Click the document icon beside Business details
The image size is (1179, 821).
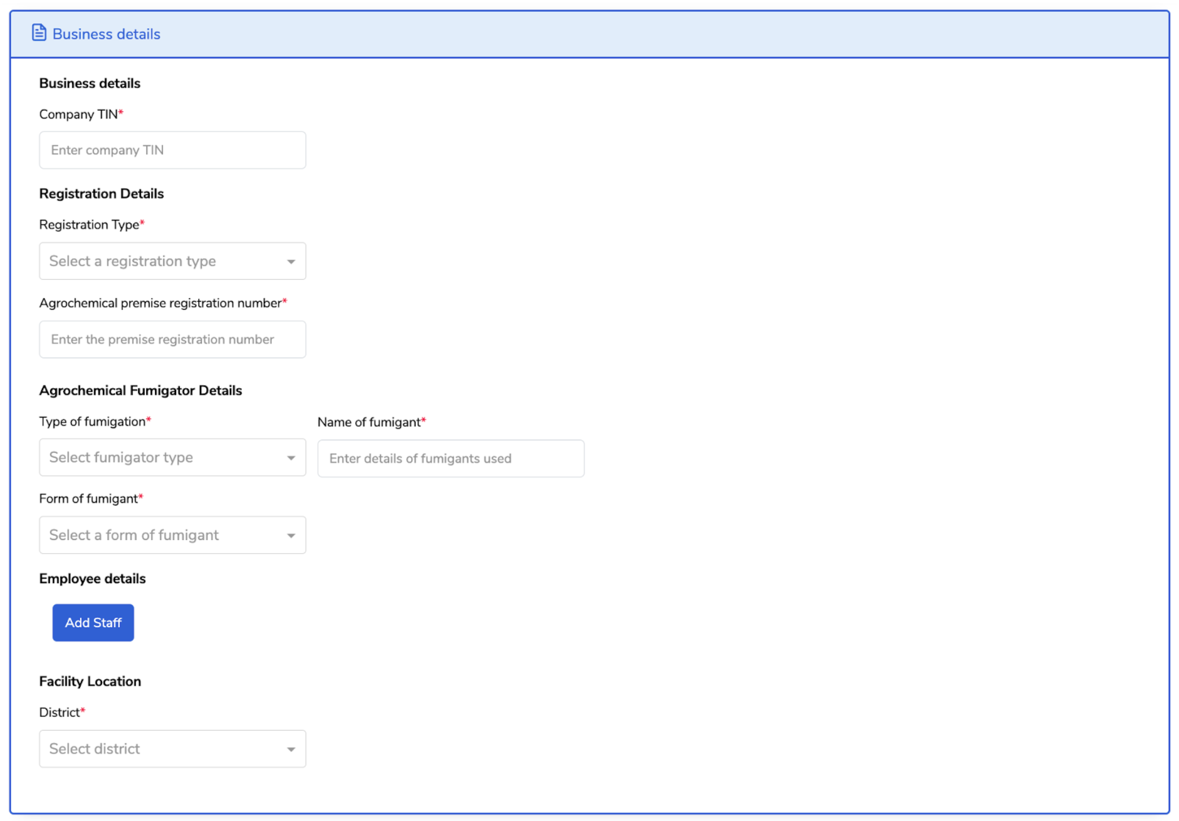(39, 33)
